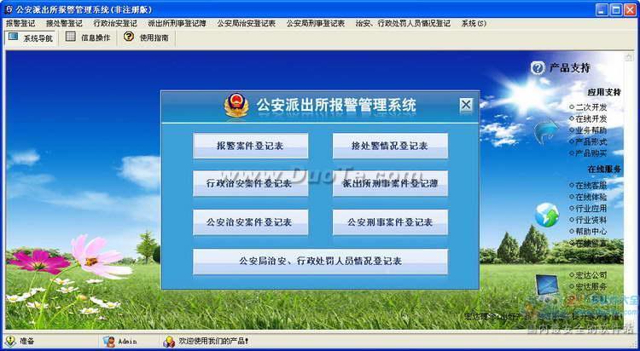Image resolution: width=640 pixels, height=351 pixels.
Task: Open the 公安局刑事登记表 menu
Action: tap(315, 23)
